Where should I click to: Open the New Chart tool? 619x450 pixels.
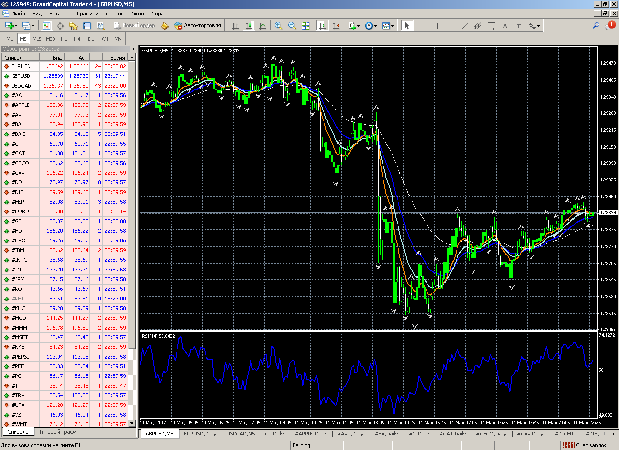[x=9, y=26]
